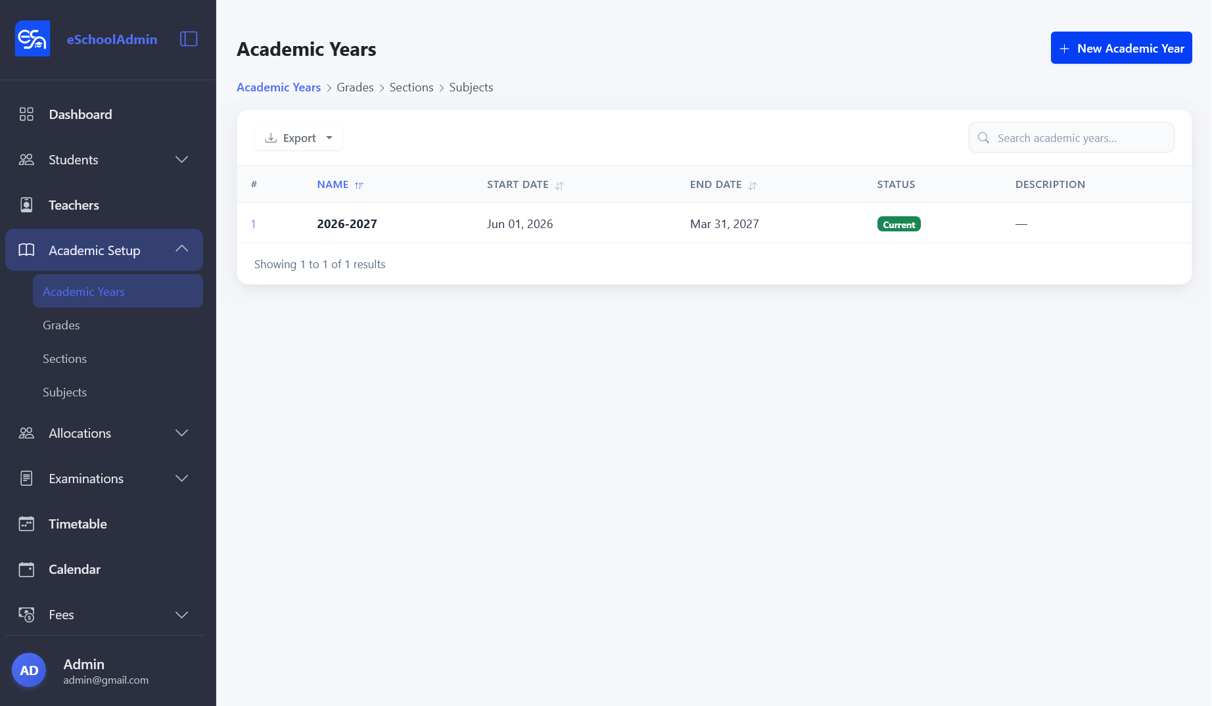
Task: Expand the Students menu chevron
Action: pyautogui.click(x=182, y=160)
